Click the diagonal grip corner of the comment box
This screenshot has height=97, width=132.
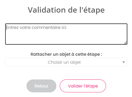(x=125, y=43)
